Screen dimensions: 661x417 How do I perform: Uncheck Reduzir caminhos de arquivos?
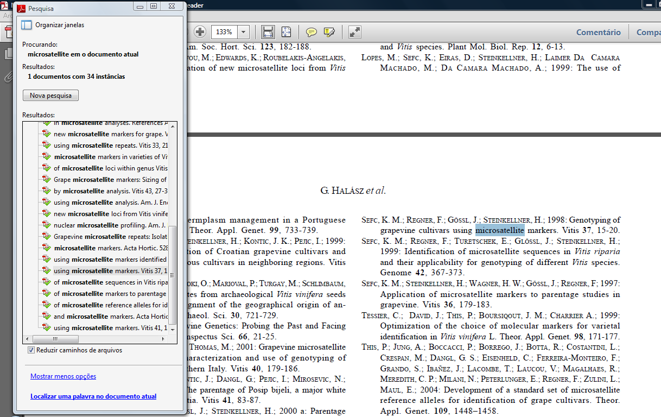point(31,350)
